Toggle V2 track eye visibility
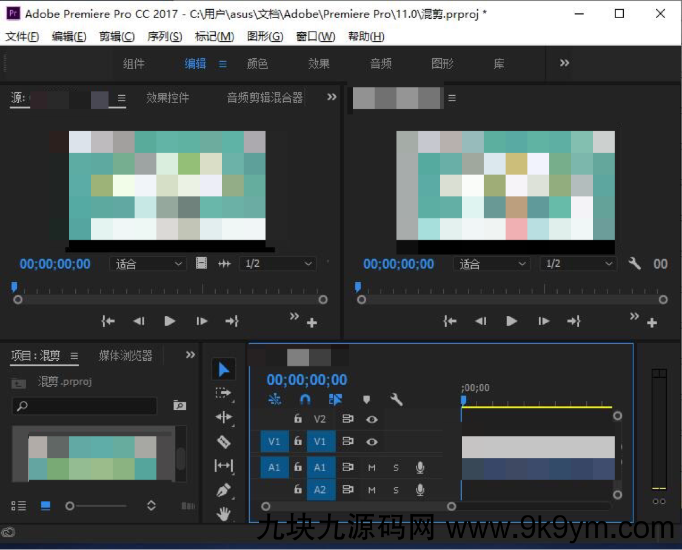The height and width of the screenshot is (550, 682). (372, 419)
